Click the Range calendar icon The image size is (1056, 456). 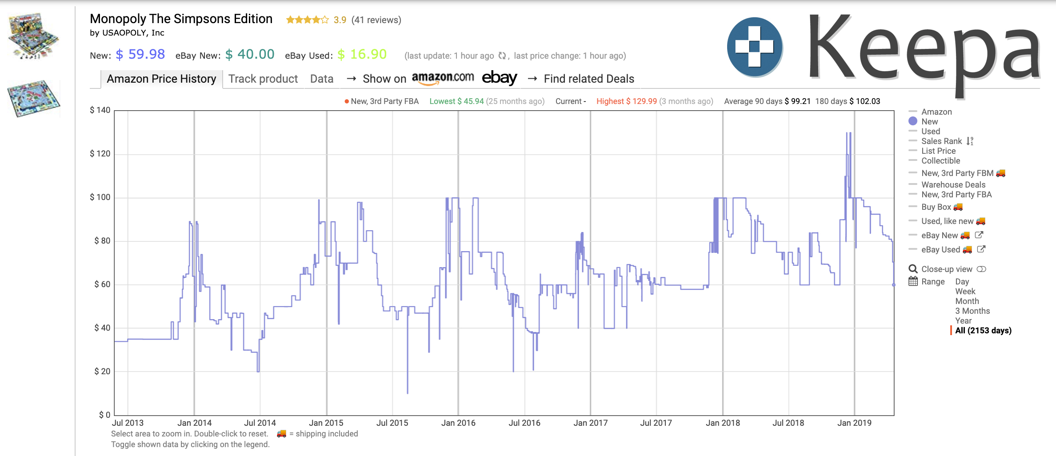(x=913, y=281)
